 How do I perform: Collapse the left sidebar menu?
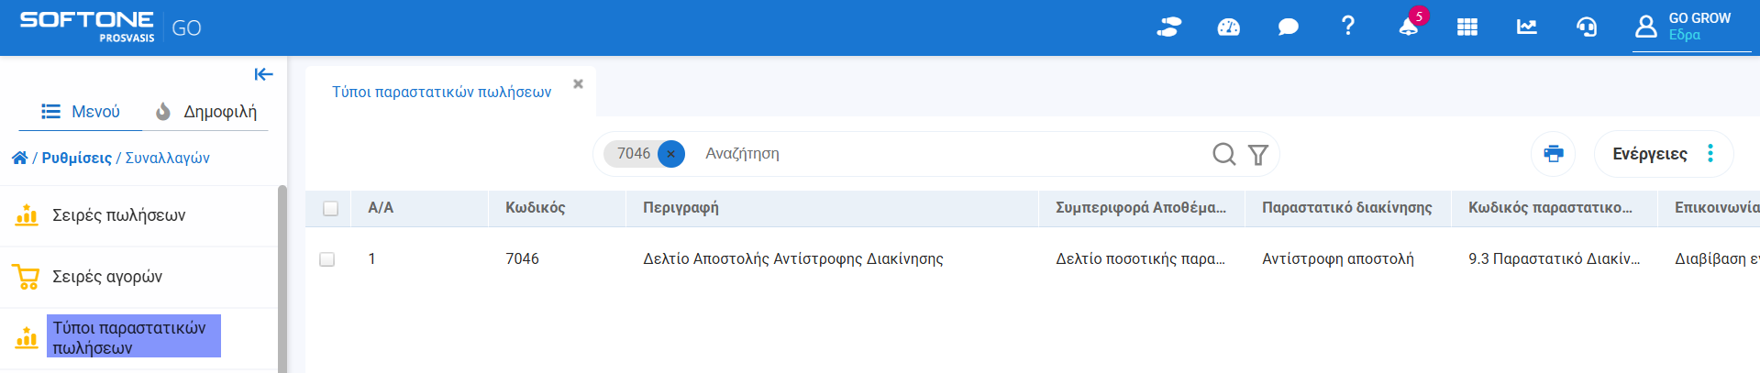tap(263, 74)
